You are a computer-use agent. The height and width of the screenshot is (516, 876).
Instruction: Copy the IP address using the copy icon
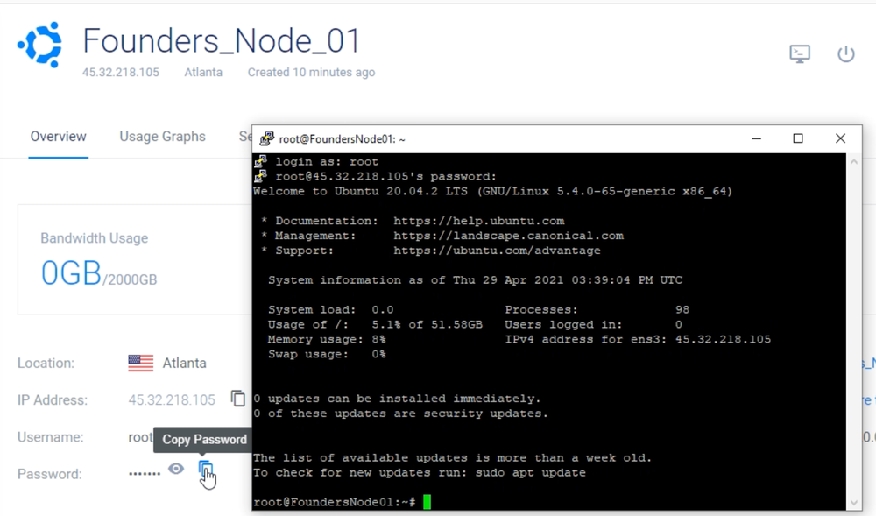238,398
